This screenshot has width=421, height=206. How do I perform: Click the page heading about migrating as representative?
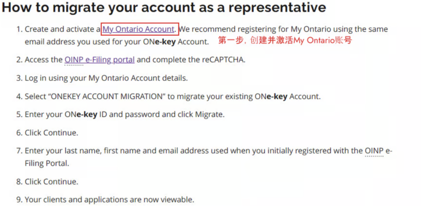[x=164, y=8]
